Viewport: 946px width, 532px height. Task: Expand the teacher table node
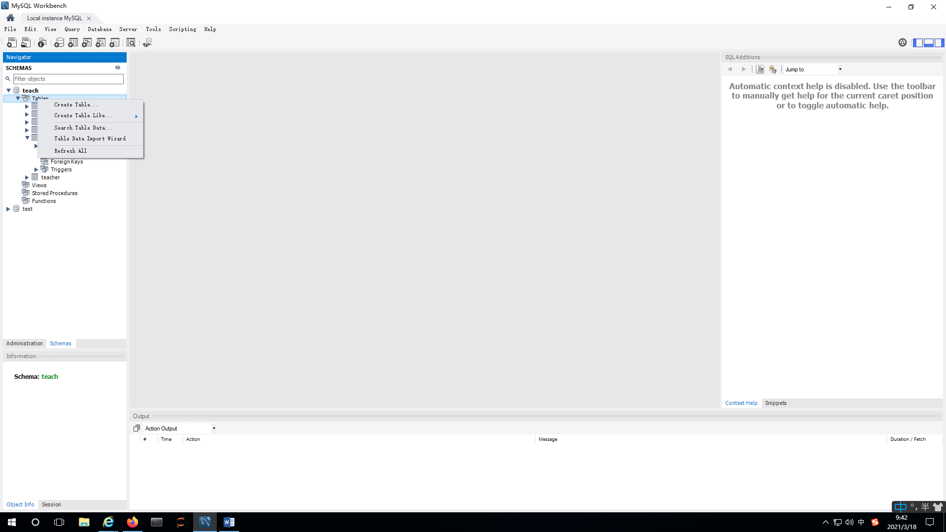pos(27,177)
